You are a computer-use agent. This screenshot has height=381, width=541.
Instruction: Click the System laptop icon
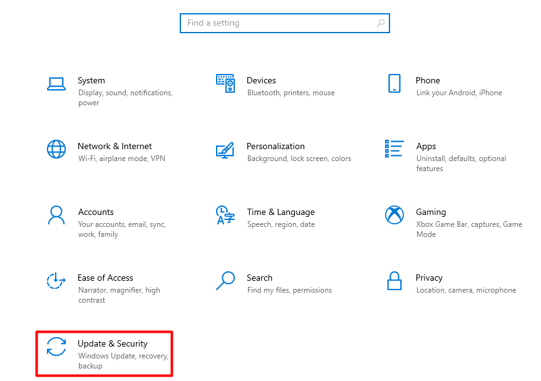(56, 83)
